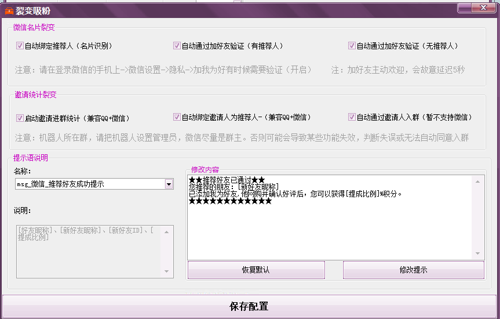Uncheck 自动绑定邀请人为推荐人 option
500x319 pixels.
tap(177, 117)
